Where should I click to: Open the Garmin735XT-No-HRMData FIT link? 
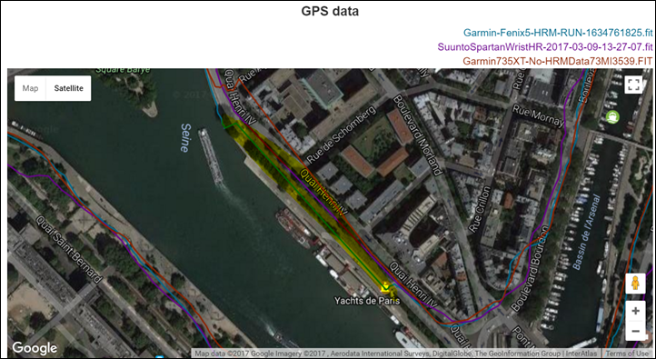click(x=557, y=61)
